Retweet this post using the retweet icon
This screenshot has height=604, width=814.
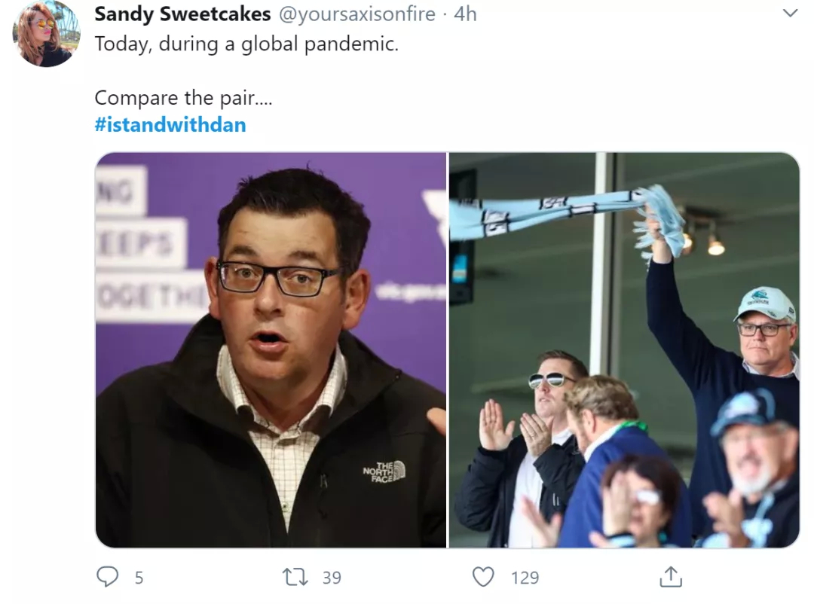point(295,577)
